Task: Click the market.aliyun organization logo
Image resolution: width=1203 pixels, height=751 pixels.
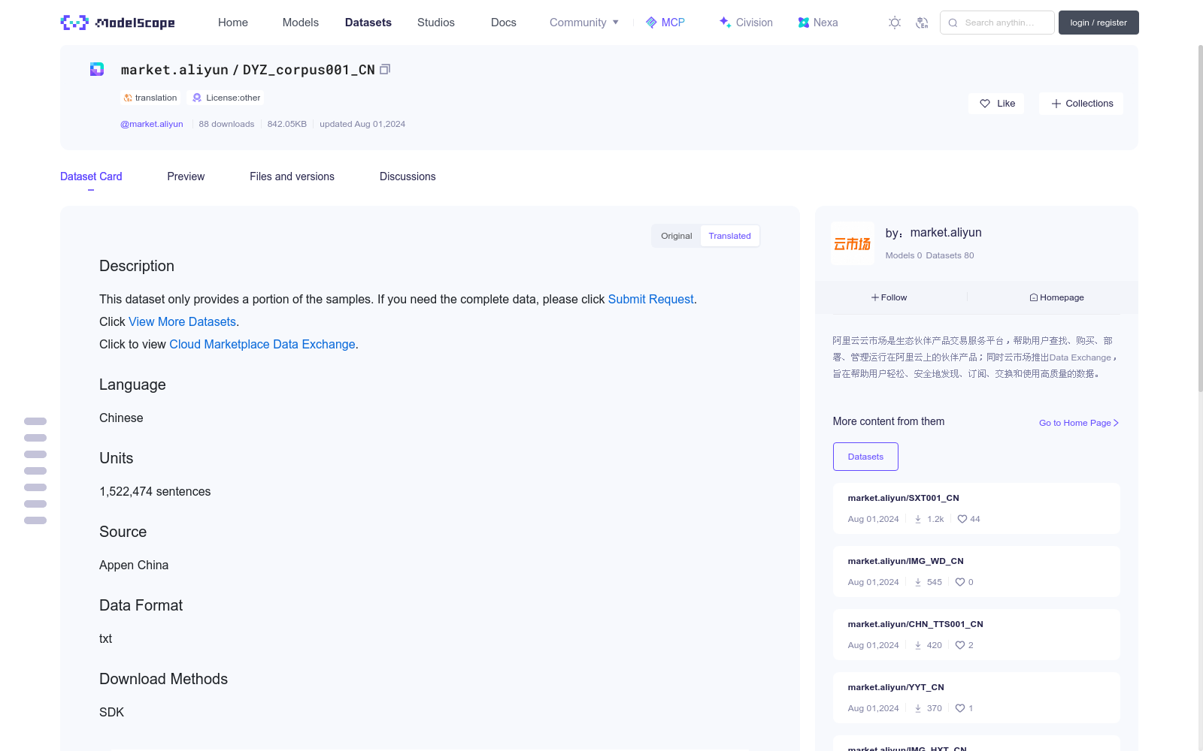Action: click(x=853, y=243)
